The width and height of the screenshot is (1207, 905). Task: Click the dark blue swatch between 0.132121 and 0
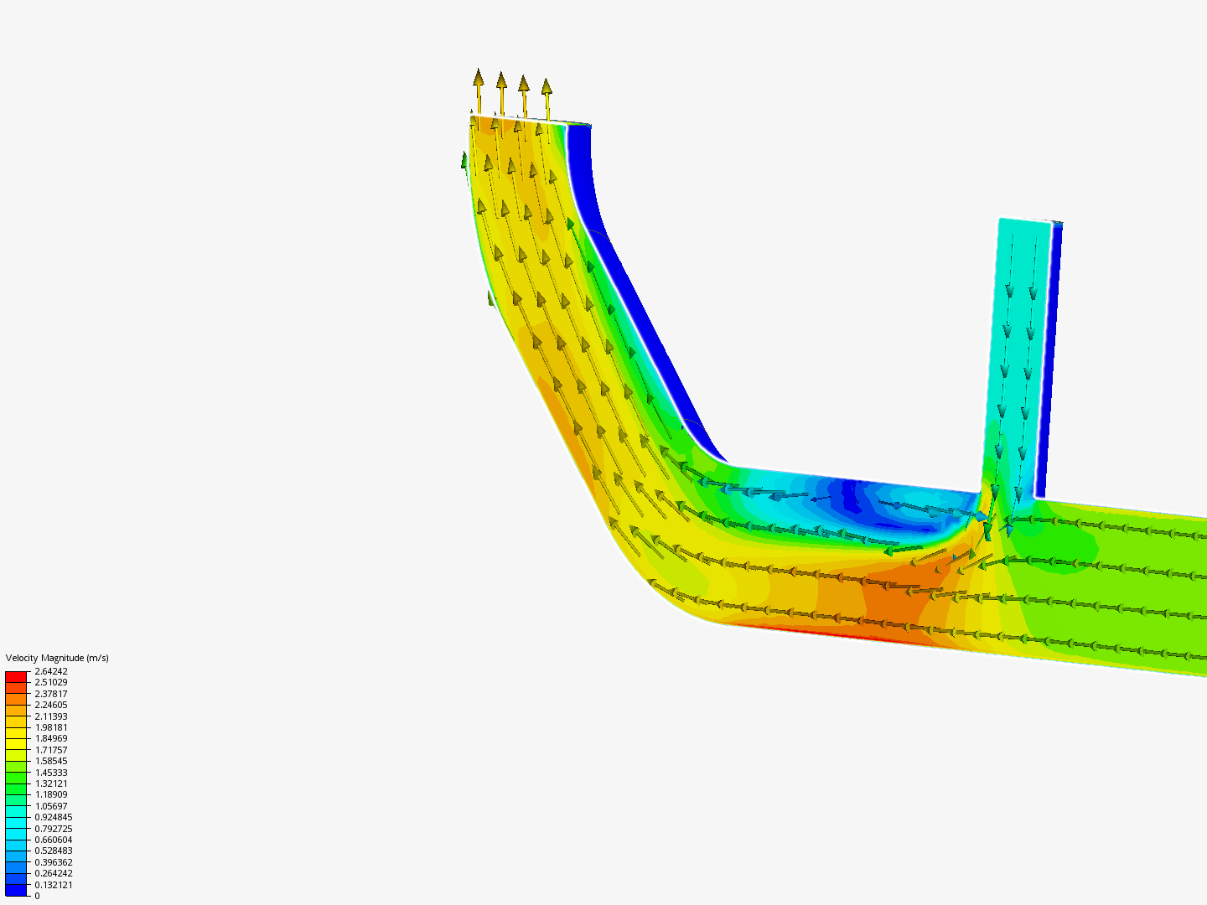16,890
